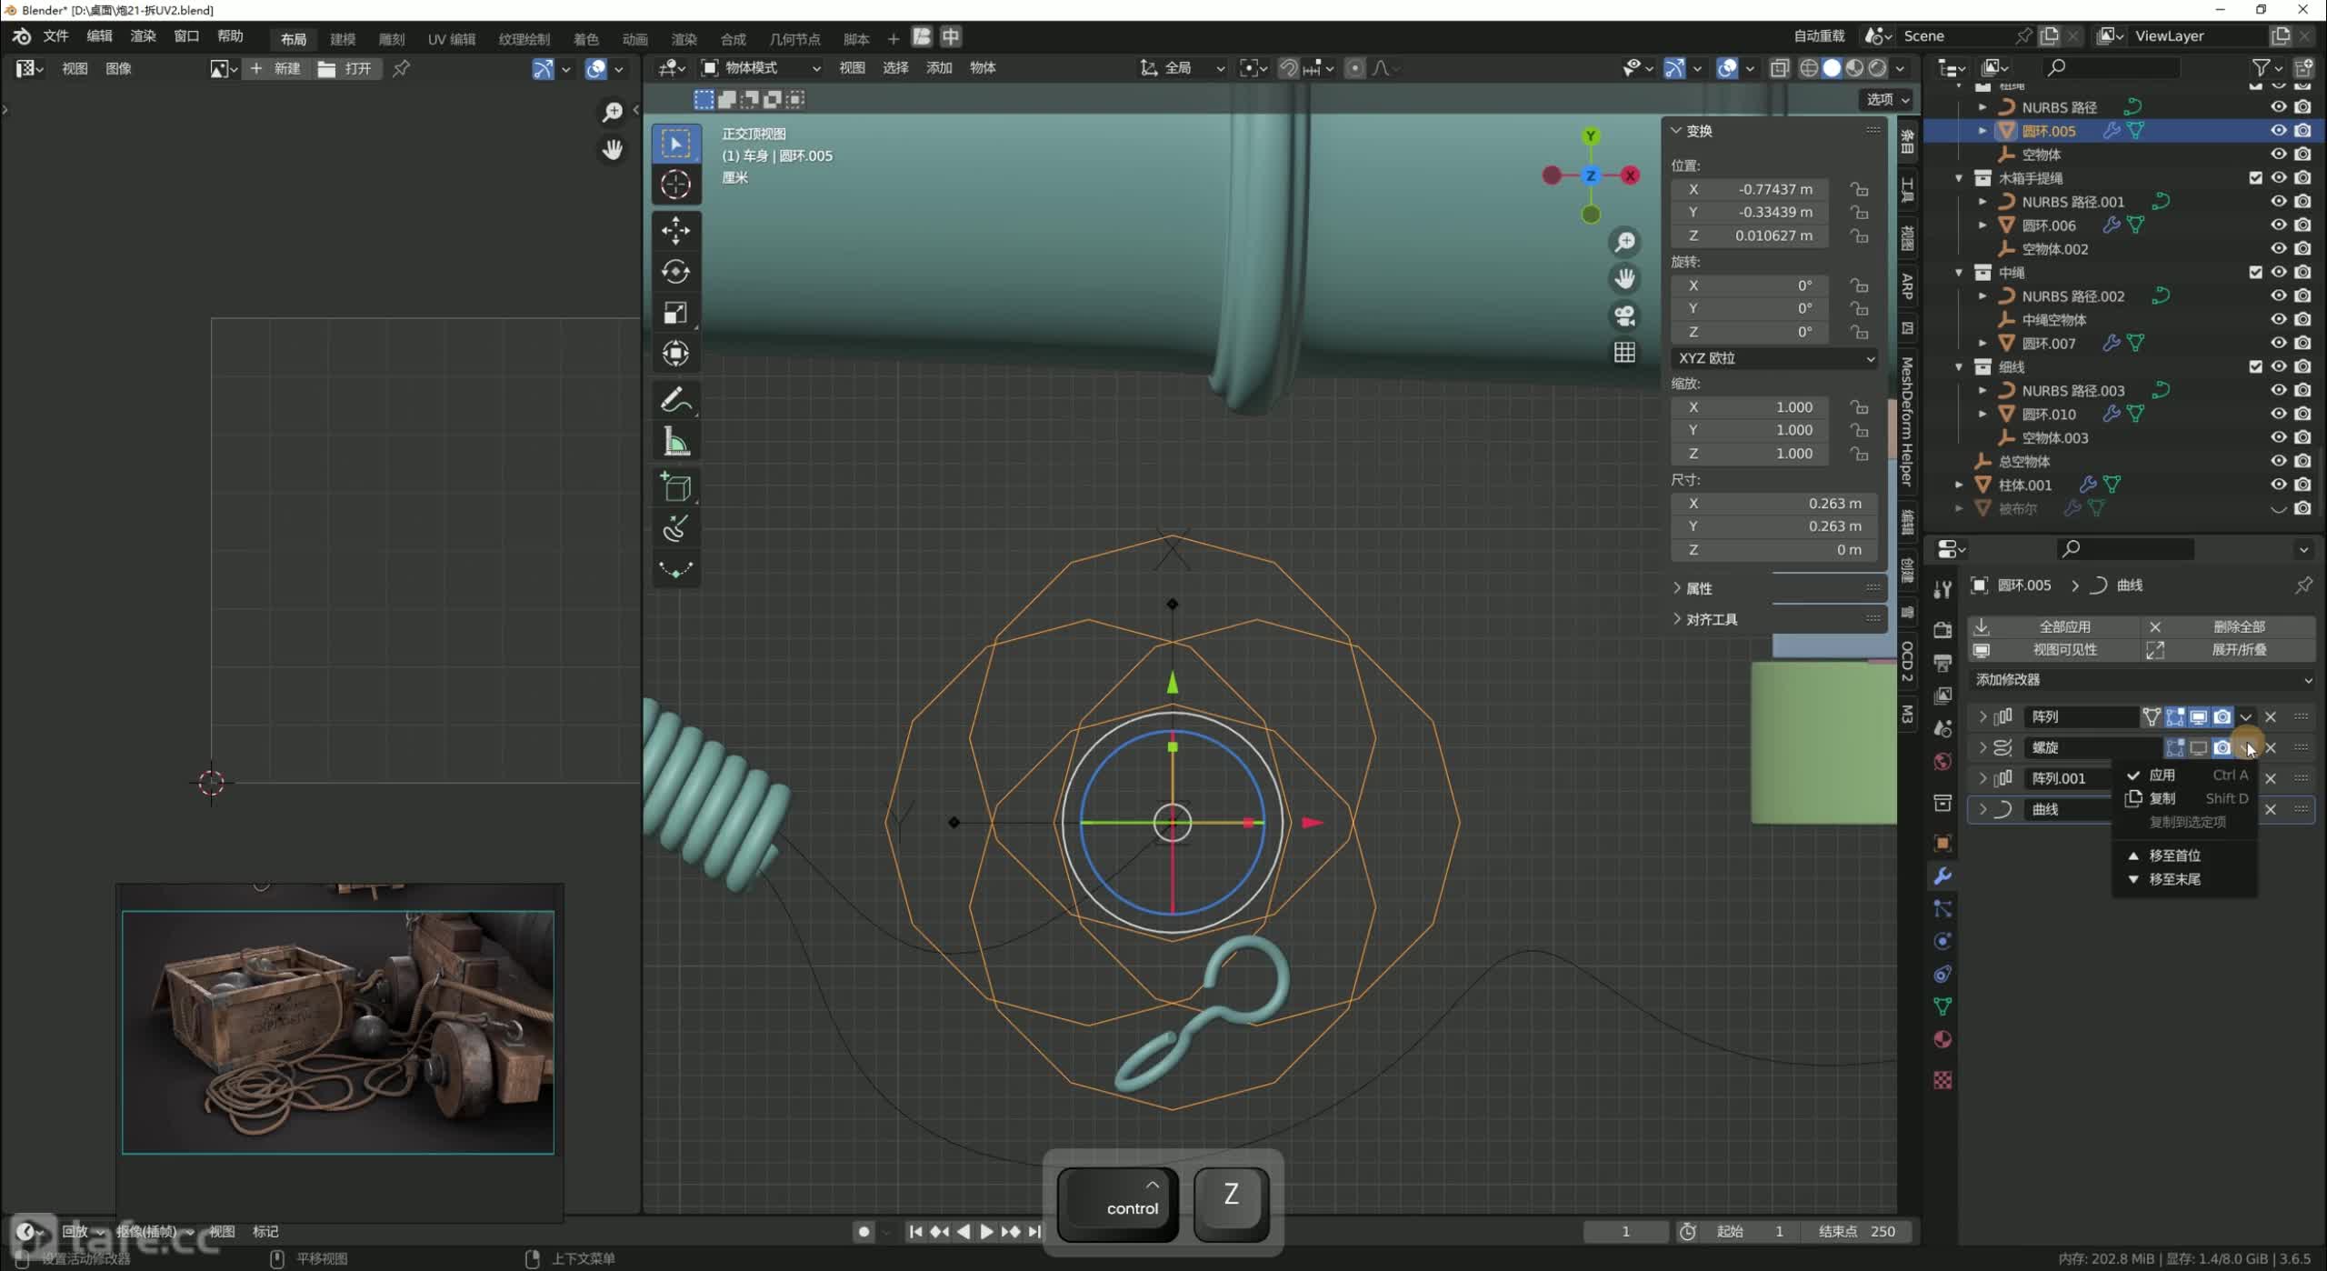
Task: Expand 圆环.006 in the outliner
Action: point(1982,225)
